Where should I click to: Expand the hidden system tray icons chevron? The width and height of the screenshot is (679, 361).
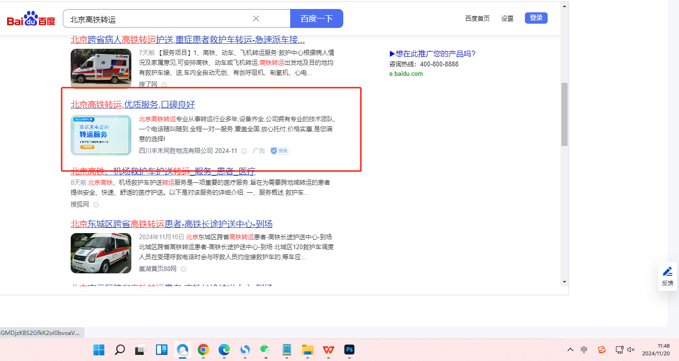(x=570, y=350)
